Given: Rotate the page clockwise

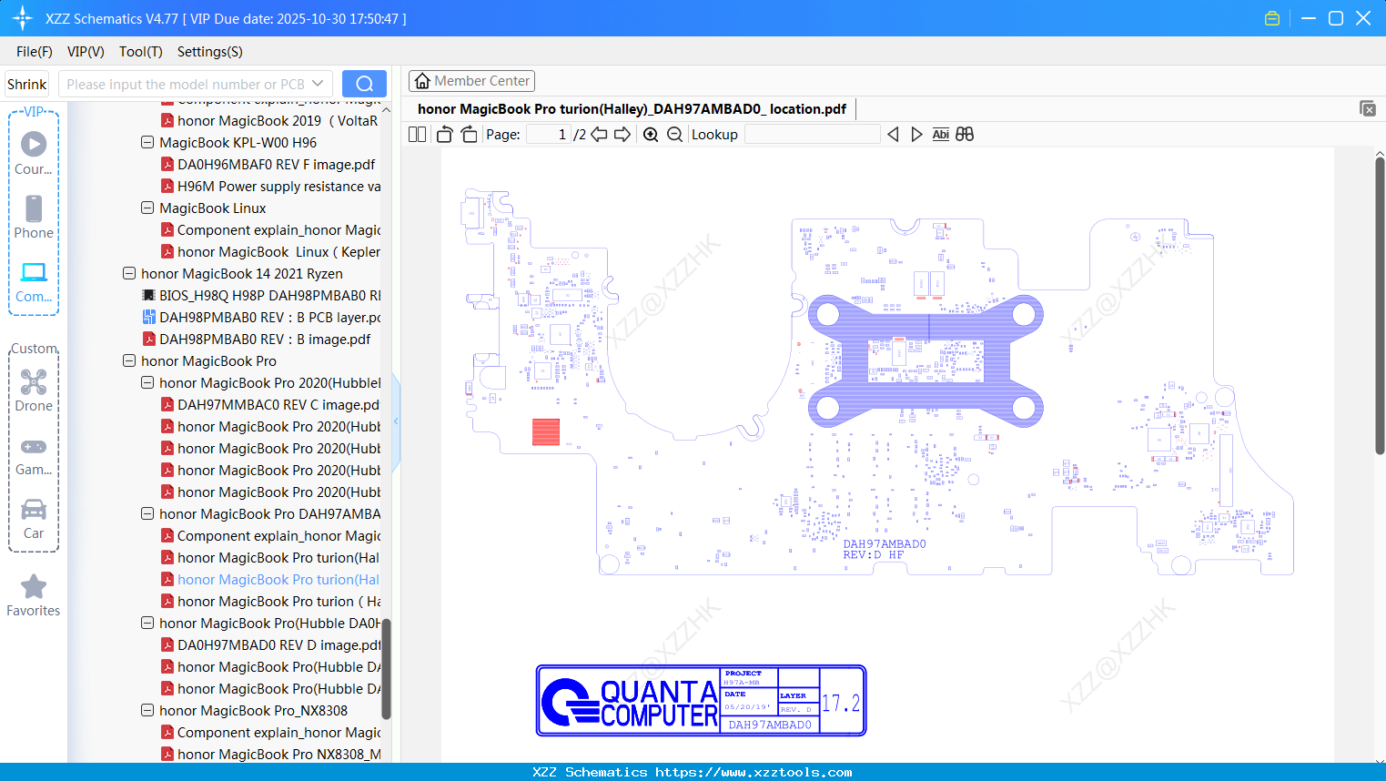Looking at the screenshot, I should (469, 134).
